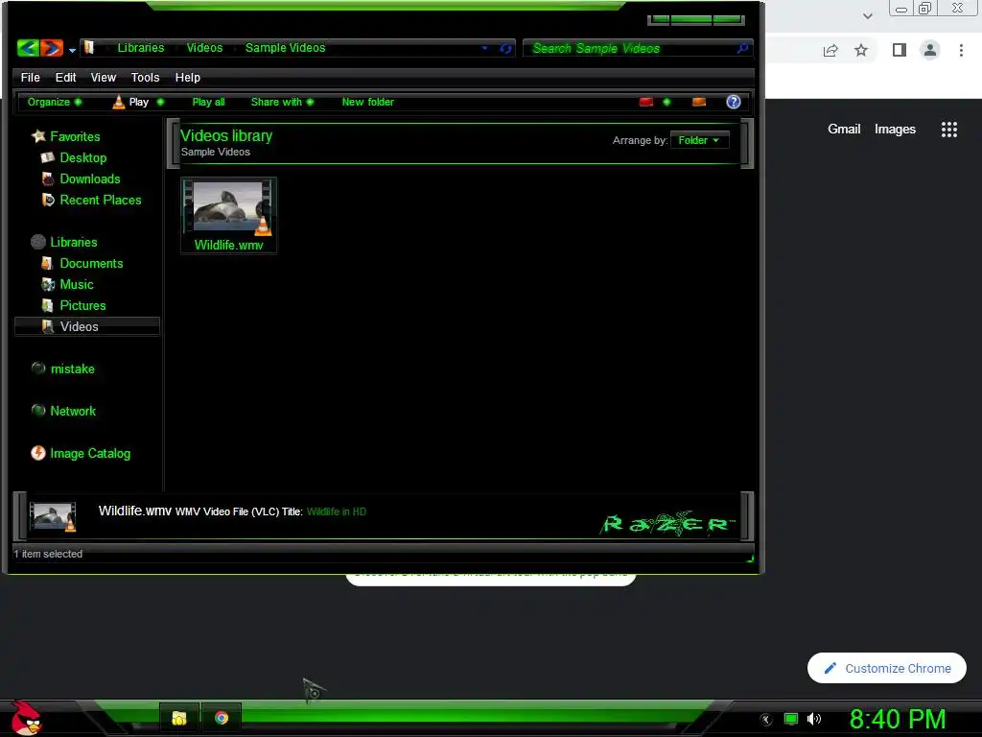Click the search magnifier icon
Image resolution: width=982 pixels, height=737 pixels.
tap(743, 48)
